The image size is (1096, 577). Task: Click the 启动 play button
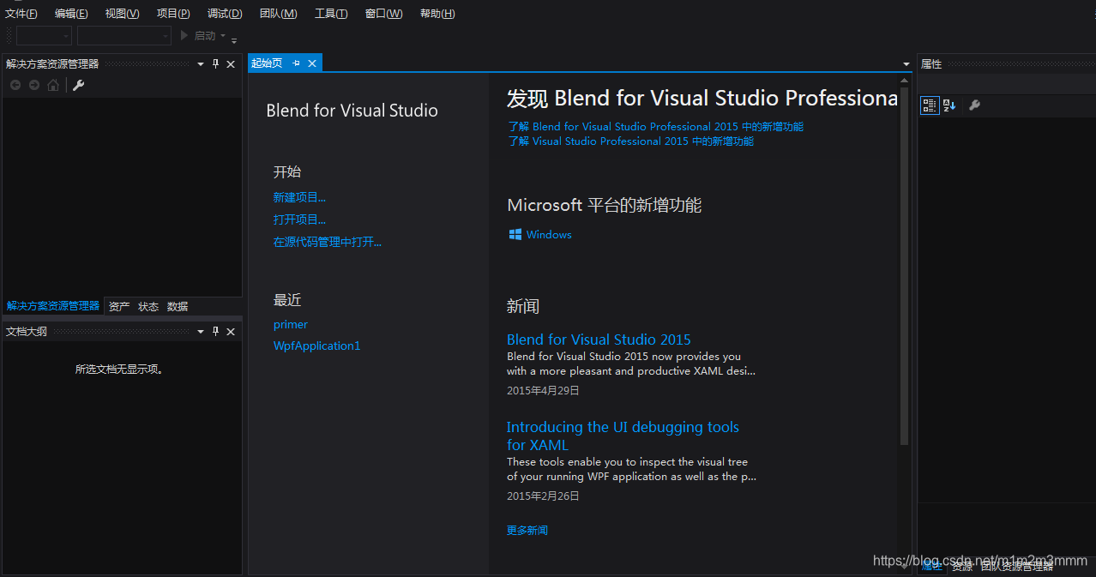(184, 35)
